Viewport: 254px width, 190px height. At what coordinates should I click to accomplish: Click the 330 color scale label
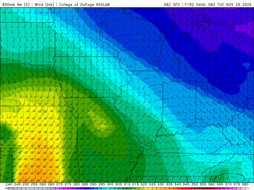pyautogui.click(x=161, y=184)
